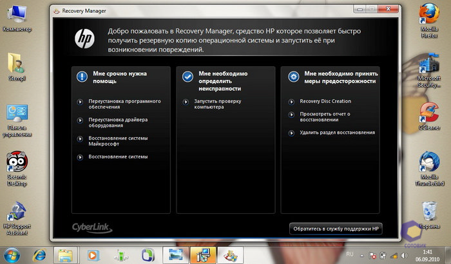Image resolution: width=451 pixels, height=264 pixels.
Task: Click the gear precautions section icon
Action: [294, 77]
